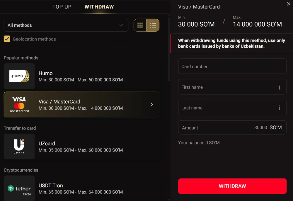This screenshot has height=201, width=293.
Task: Select the WITHDRAW tab
Action: click(99, 7)
